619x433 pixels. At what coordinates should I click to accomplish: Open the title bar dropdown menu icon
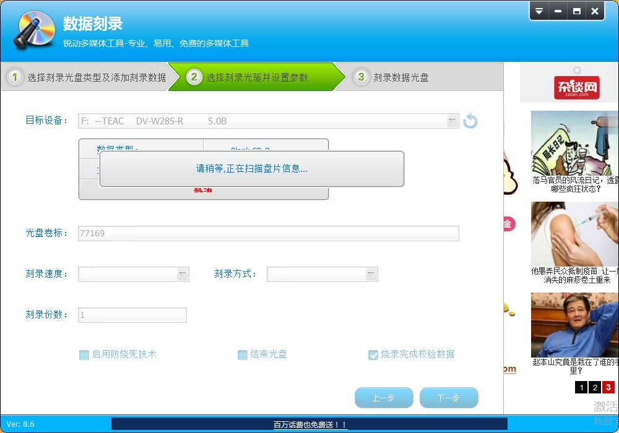click(x=539, y=11)
